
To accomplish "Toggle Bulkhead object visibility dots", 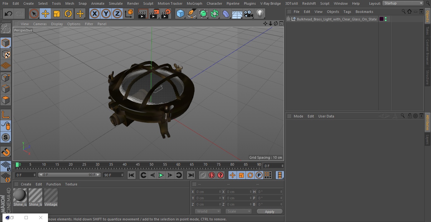I will pos(386,19).
